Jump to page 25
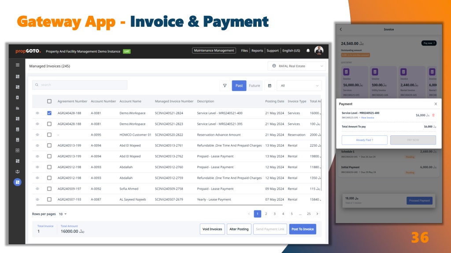The image size is (451, 253). point(309,214)
